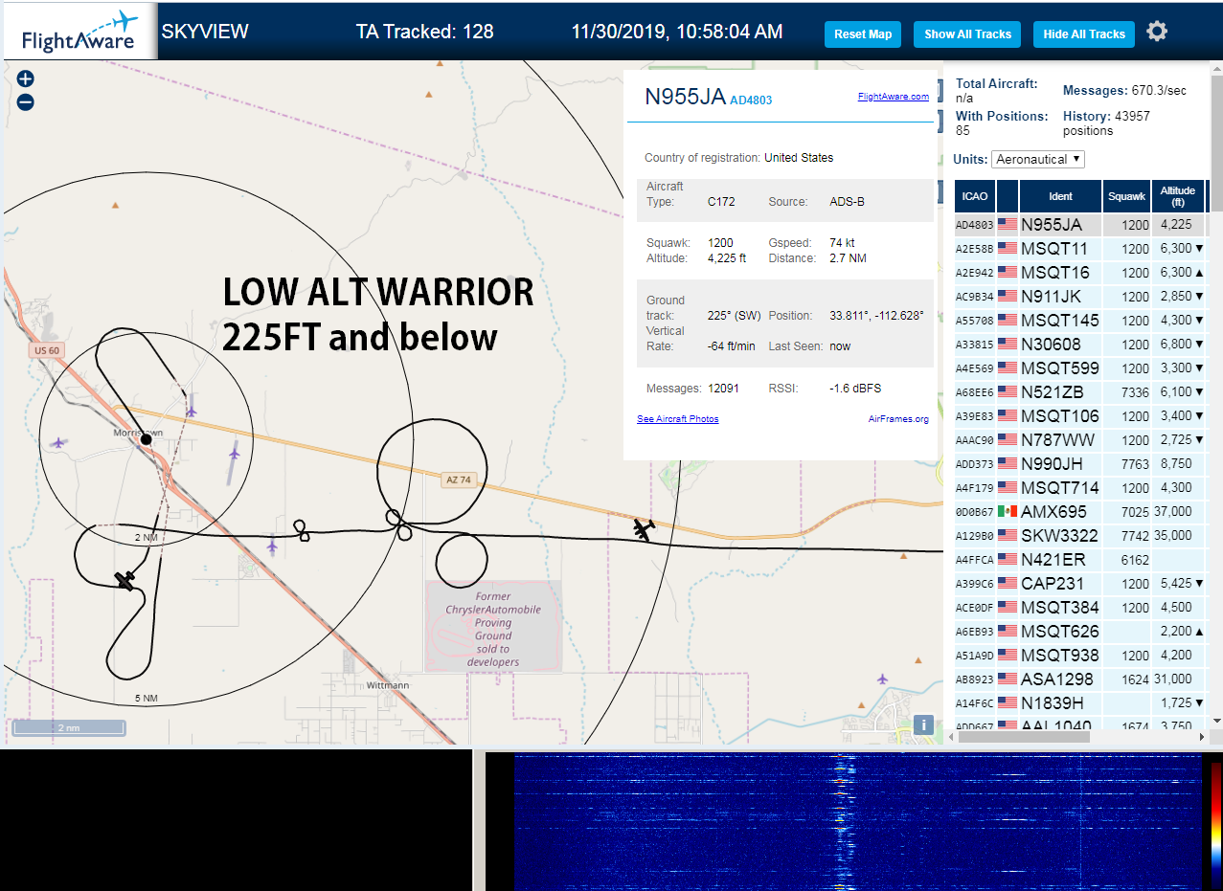Screen dimensions: 1223x891
Task: Click the purple aircraft southeast of Wittmann
Action: pyautogui.click(x=882, y=679)
